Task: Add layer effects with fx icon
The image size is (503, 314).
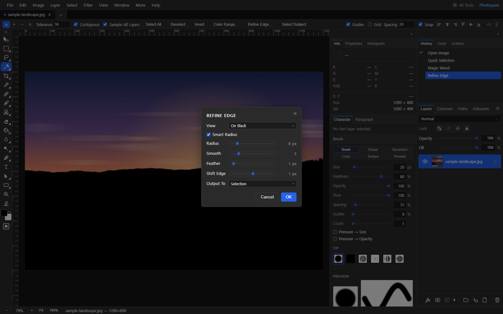Action: [x=428, y=300]
